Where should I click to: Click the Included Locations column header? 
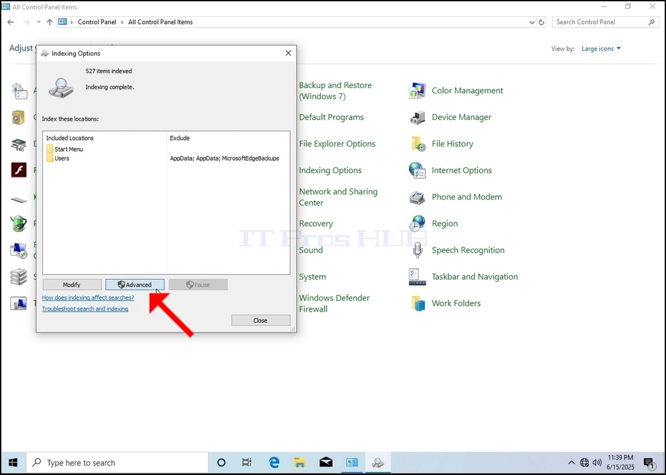pos(70,138)
